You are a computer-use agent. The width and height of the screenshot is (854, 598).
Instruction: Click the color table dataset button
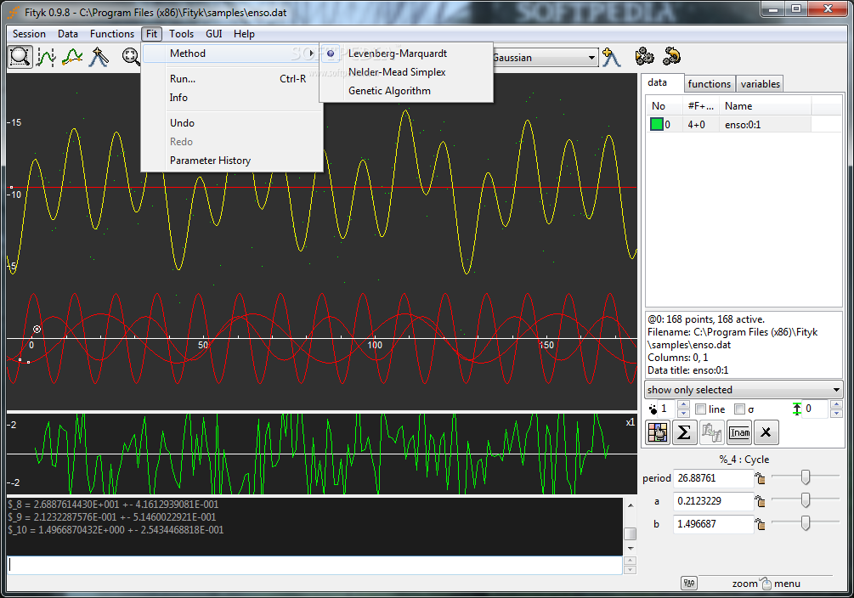pos(659,432)
